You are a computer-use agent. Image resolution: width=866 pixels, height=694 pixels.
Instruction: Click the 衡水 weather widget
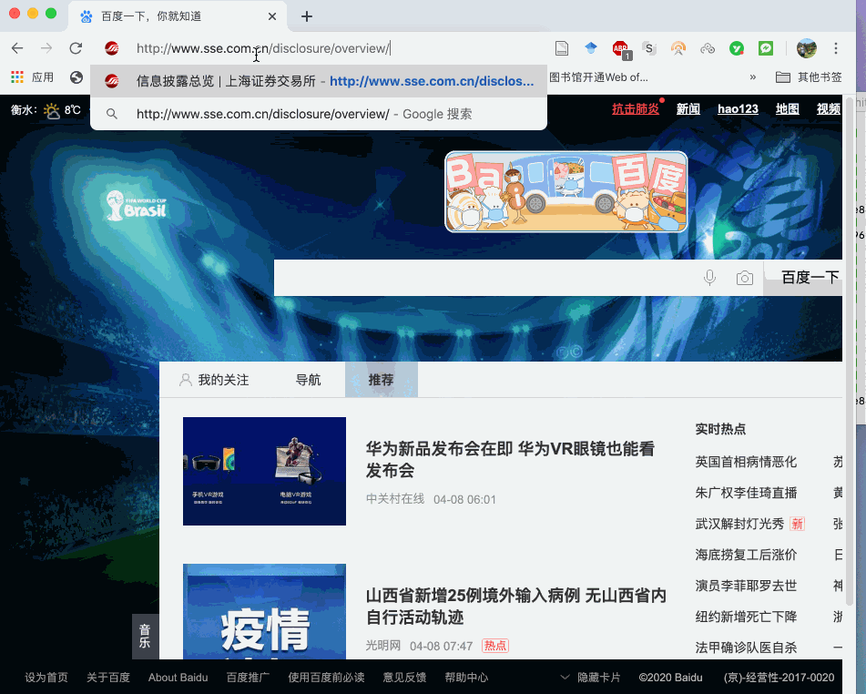click(46, 110)
